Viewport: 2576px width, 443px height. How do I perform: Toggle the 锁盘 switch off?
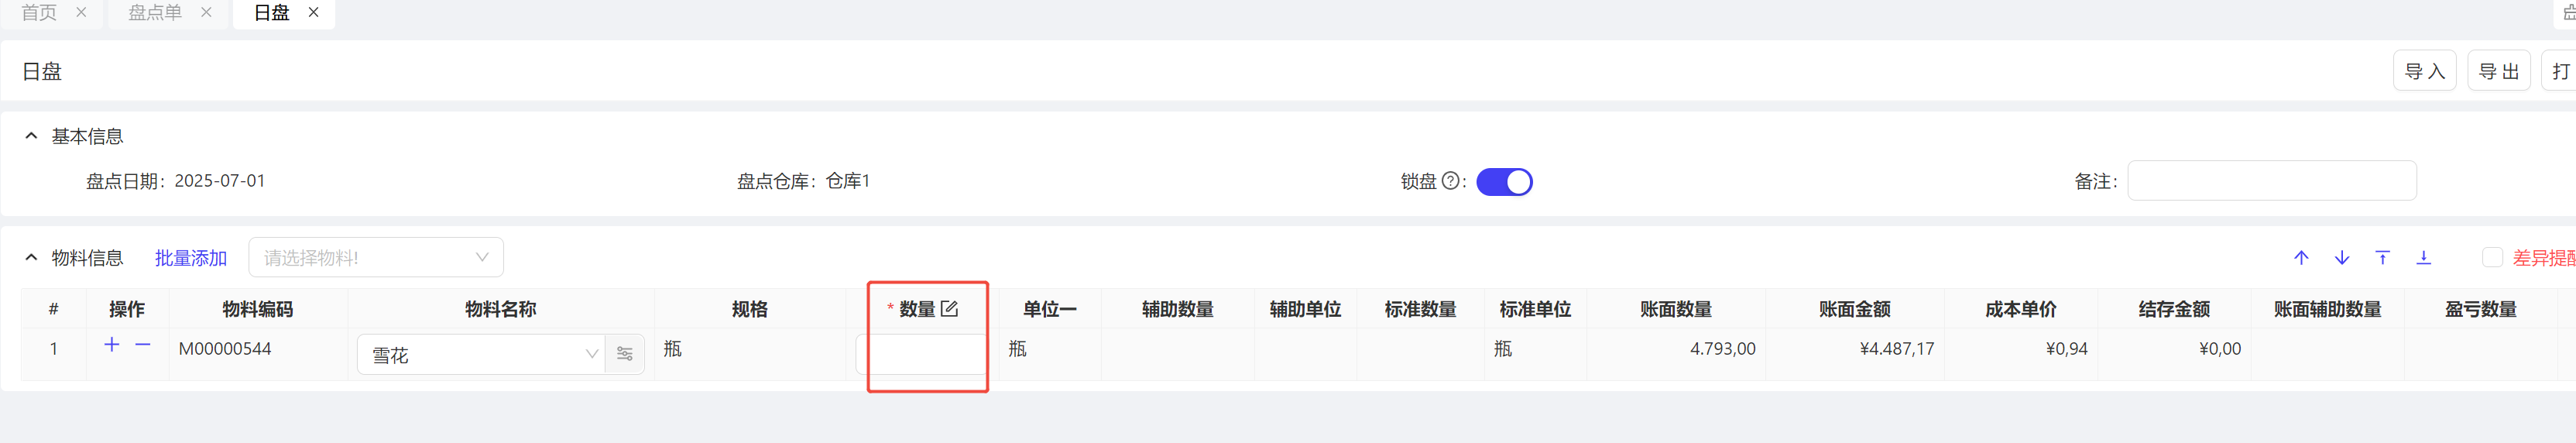(1504, 182)
